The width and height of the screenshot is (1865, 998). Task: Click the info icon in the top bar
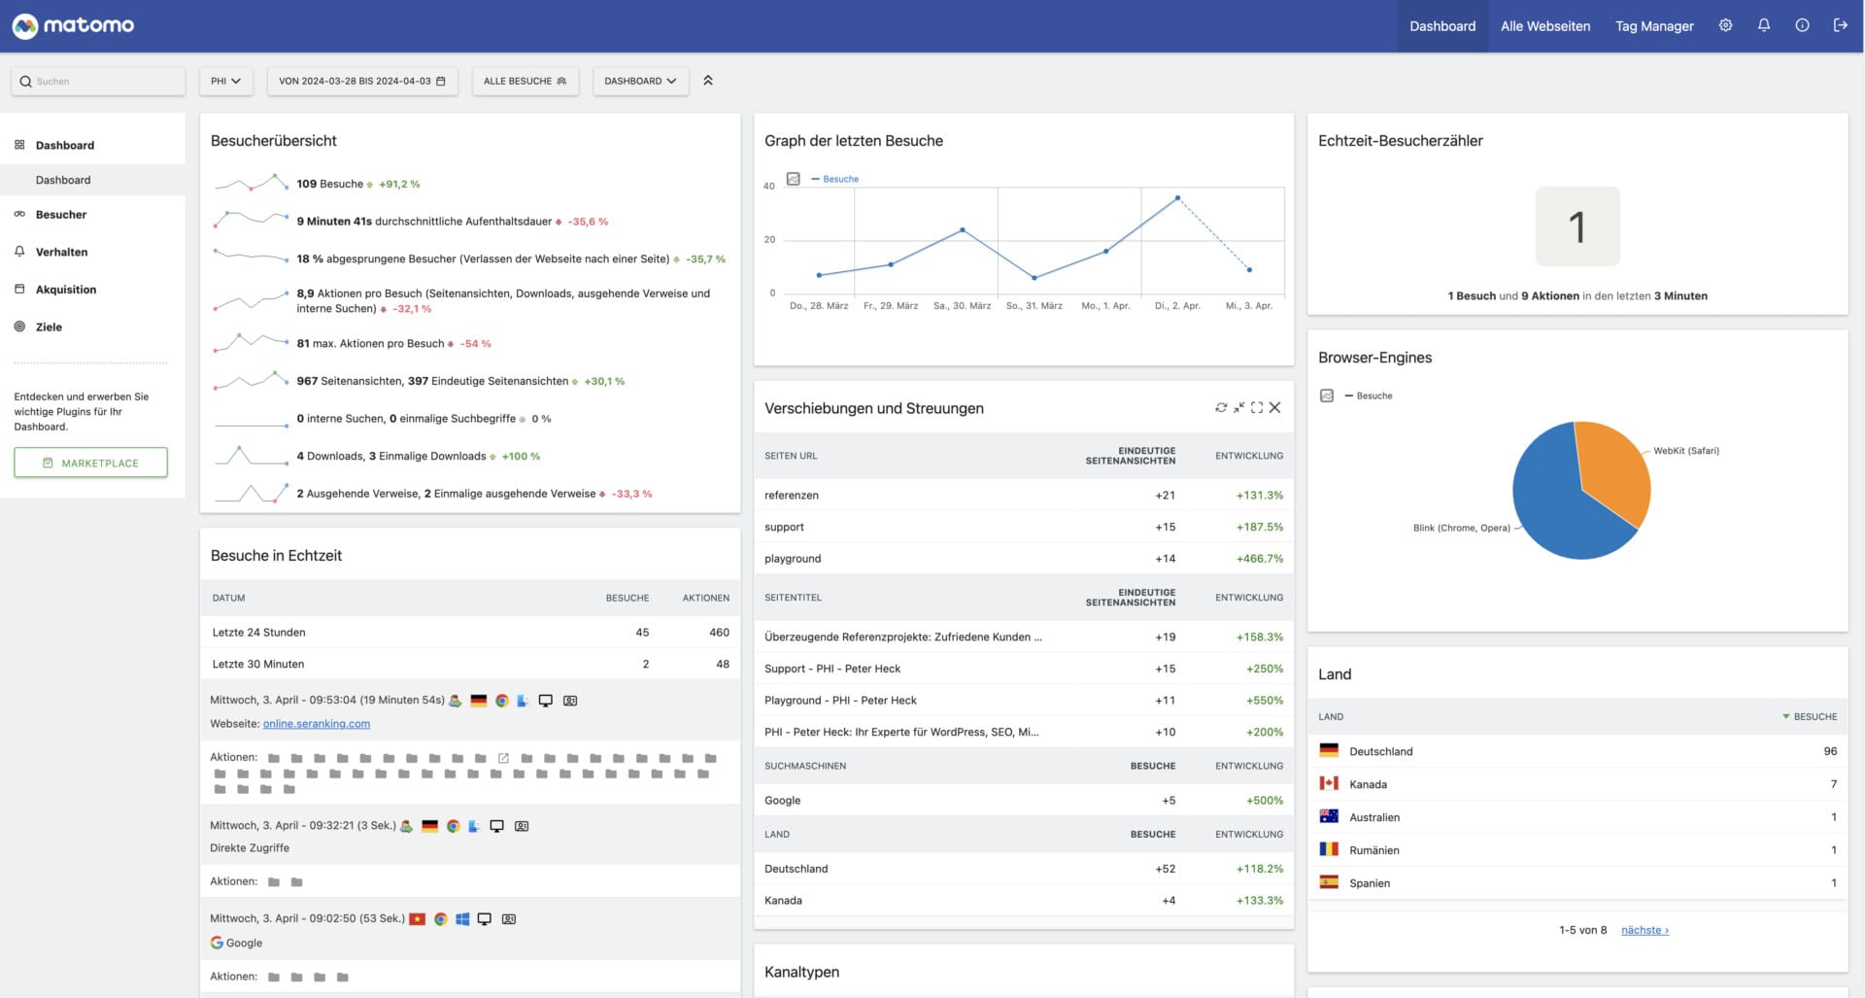(1802, 25)
